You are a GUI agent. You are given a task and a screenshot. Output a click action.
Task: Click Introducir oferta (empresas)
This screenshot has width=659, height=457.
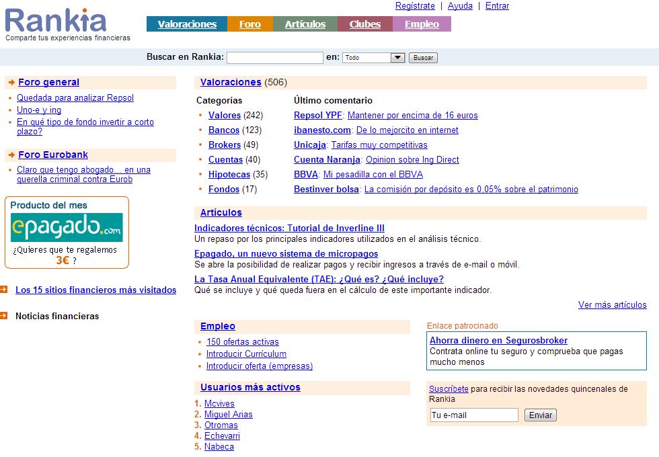[260, 366]
